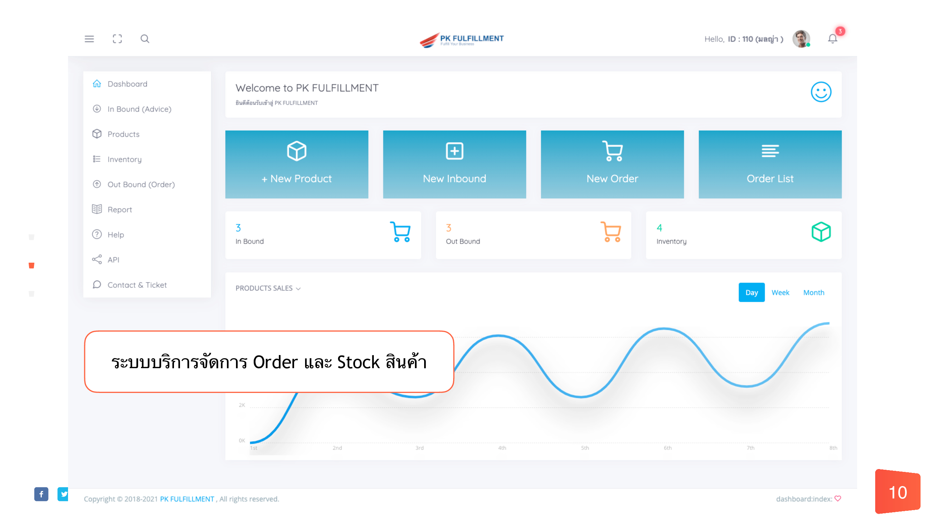The image size is (945, 531).
Task: Switch chart range to Week
Action: pyautogui.click(x=780, y=292)
